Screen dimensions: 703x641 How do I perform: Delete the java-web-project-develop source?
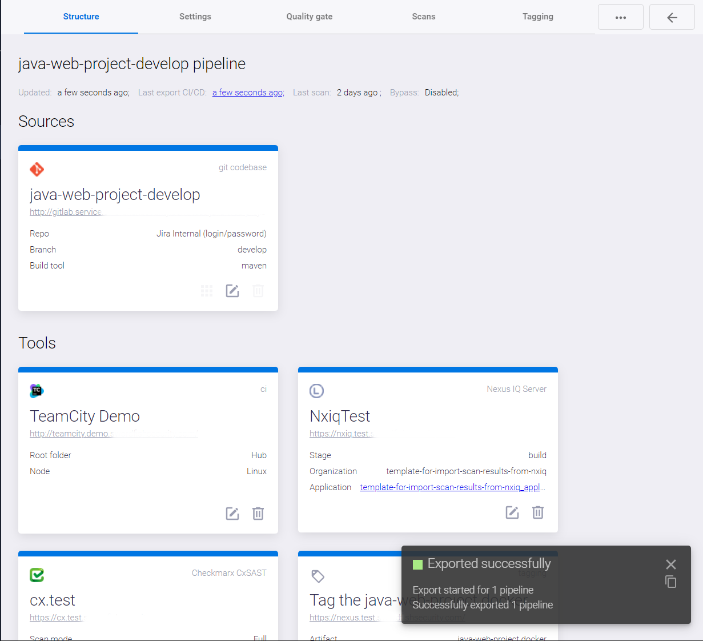click(258, 291)
